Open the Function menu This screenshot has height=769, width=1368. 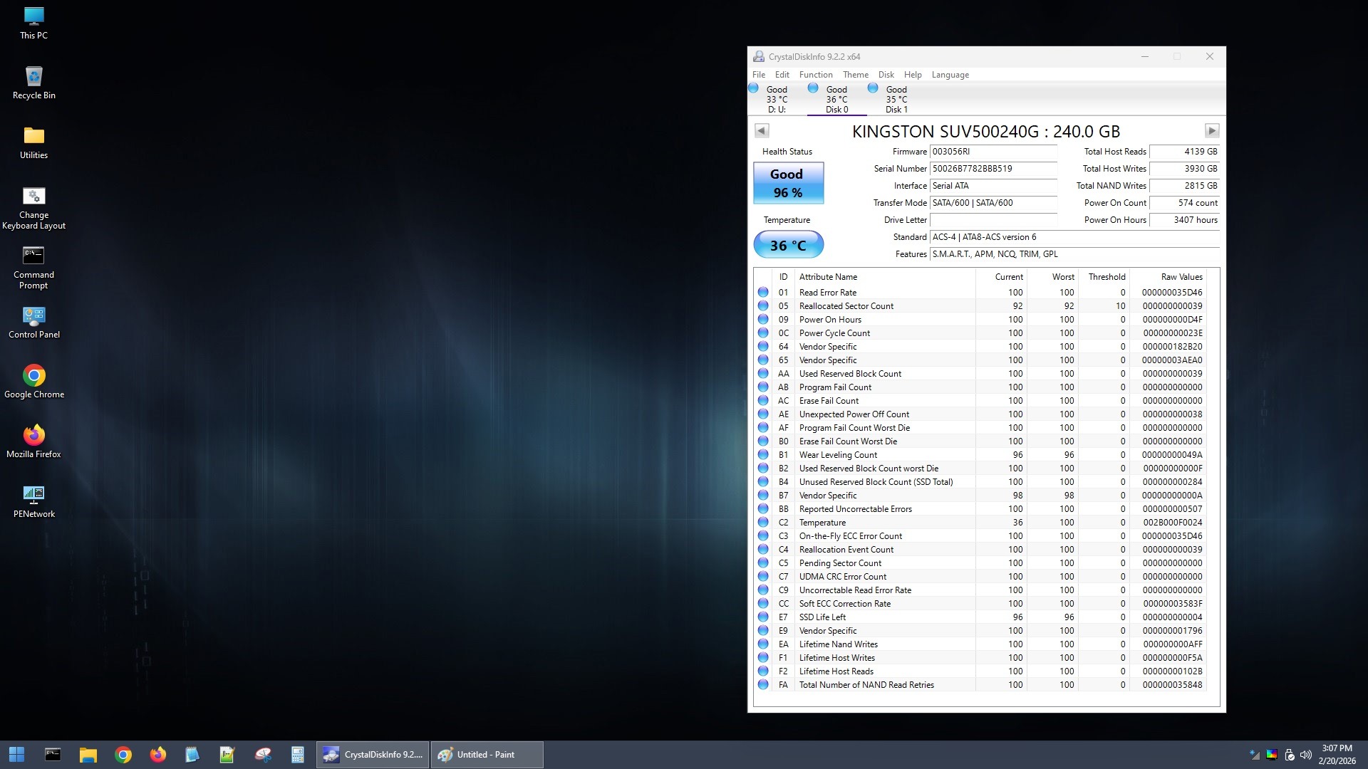click(x=815, y=75)
